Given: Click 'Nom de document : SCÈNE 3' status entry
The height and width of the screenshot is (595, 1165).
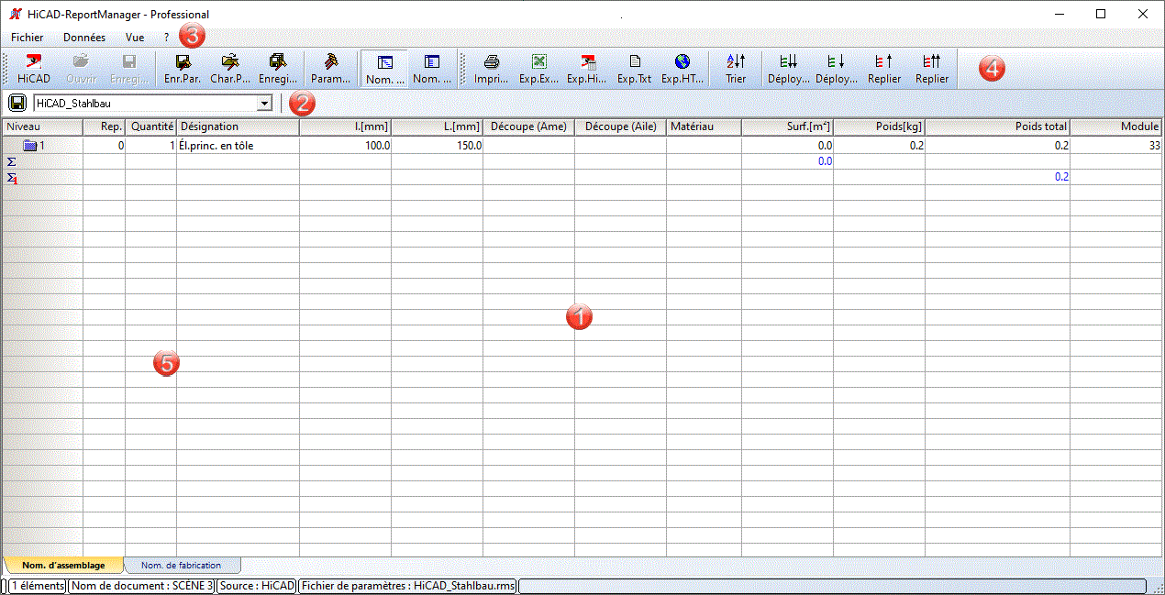Looking at the screenshot, I should (x=142, y=585).
